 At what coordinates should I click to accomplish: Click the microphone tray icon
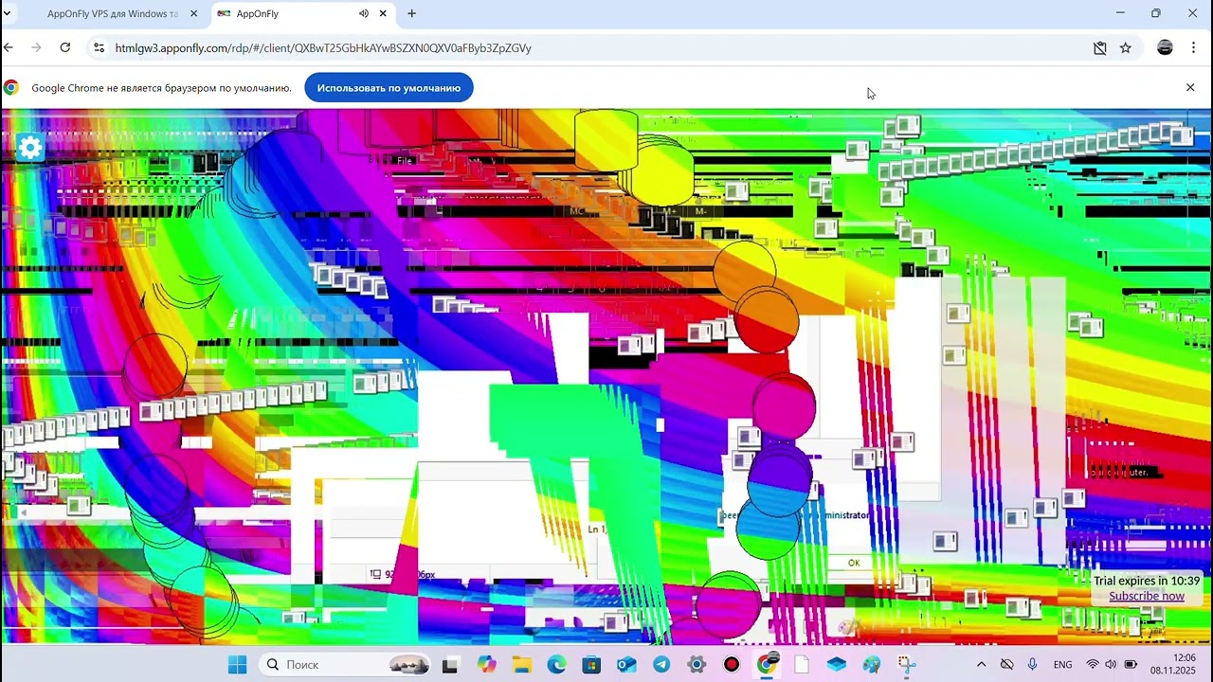1033,665
